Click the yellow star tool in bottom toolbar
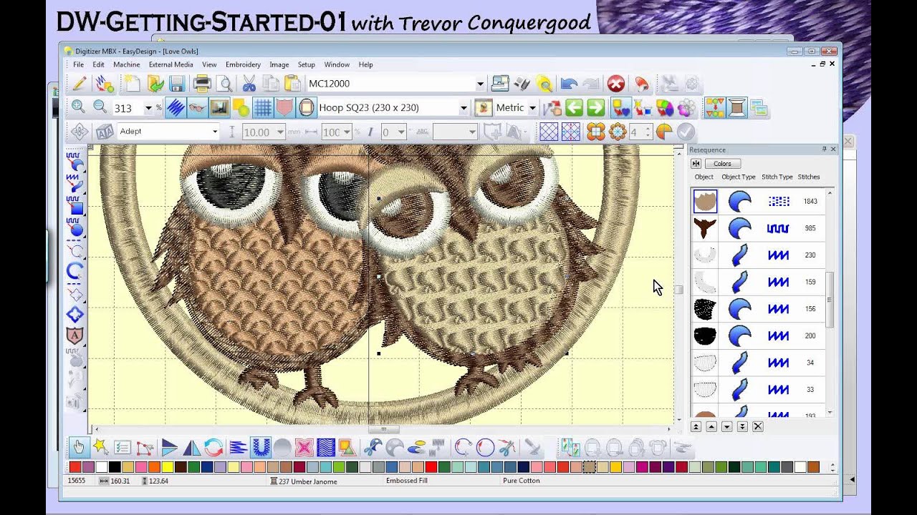 coord(100,448)
